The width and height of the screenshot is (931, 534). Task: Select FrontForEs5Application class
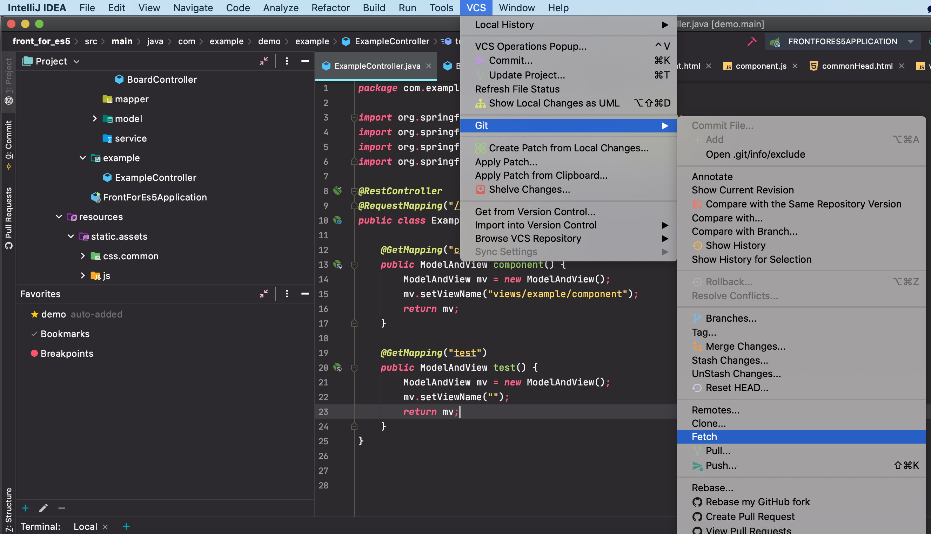[149, 197]
